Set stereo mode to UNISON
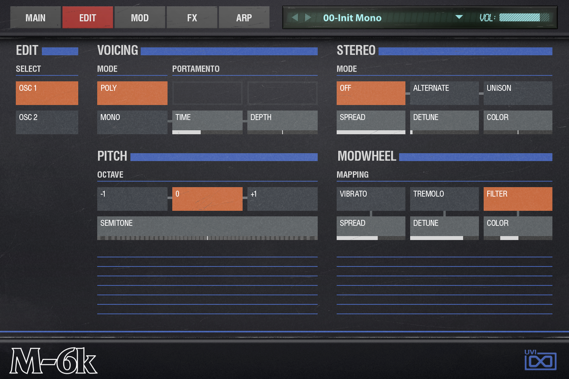This screenshot has width=569, height=379. pyautogui.click(x=518, y=93)
